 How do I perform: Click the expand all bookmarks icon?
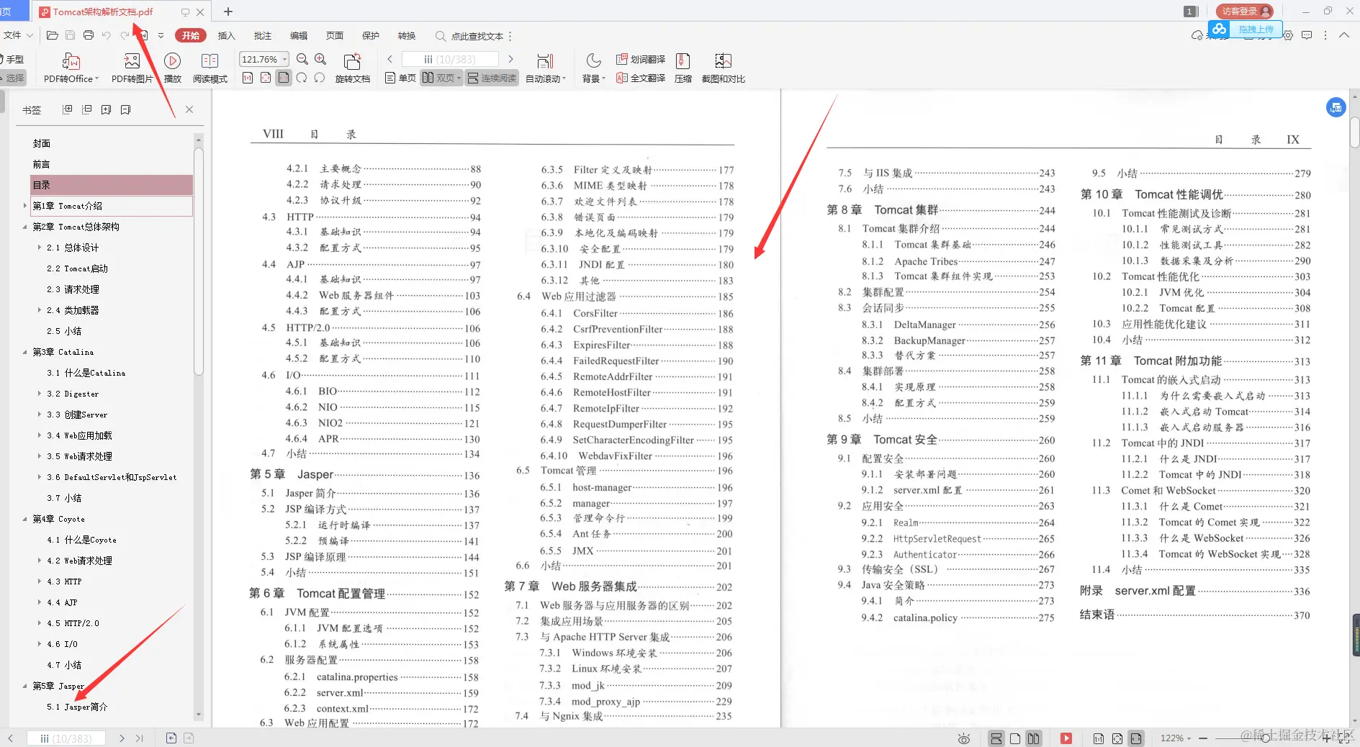[67, 109]
